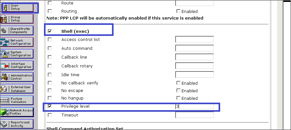Screen dimensions: 291x130
Task: Uncheck the Shell (exec) checkbox
Action: pos(50,31)
